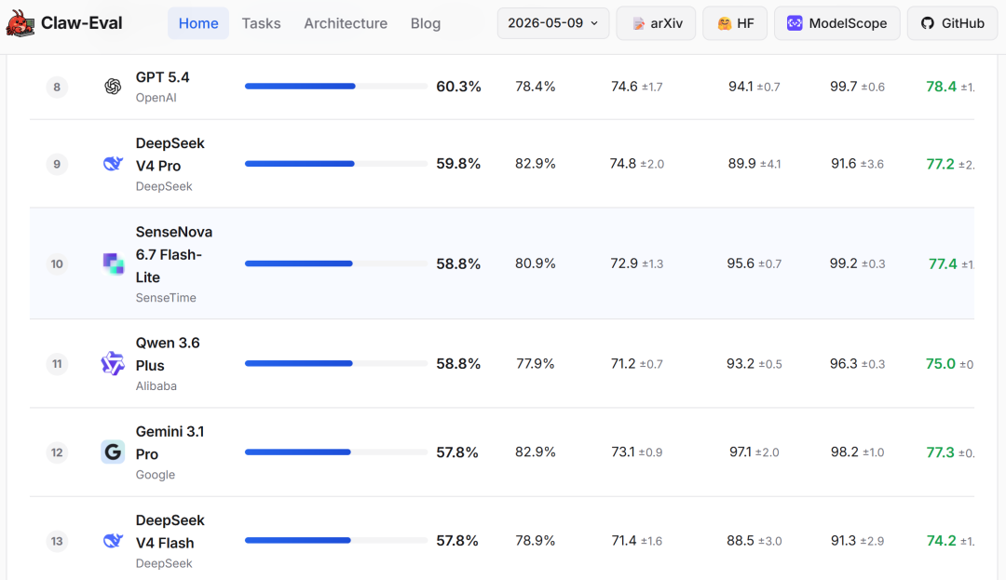Click the Qwen 3.6 Plus progress bar
1006x580 pixels.
tap(336, 363)
